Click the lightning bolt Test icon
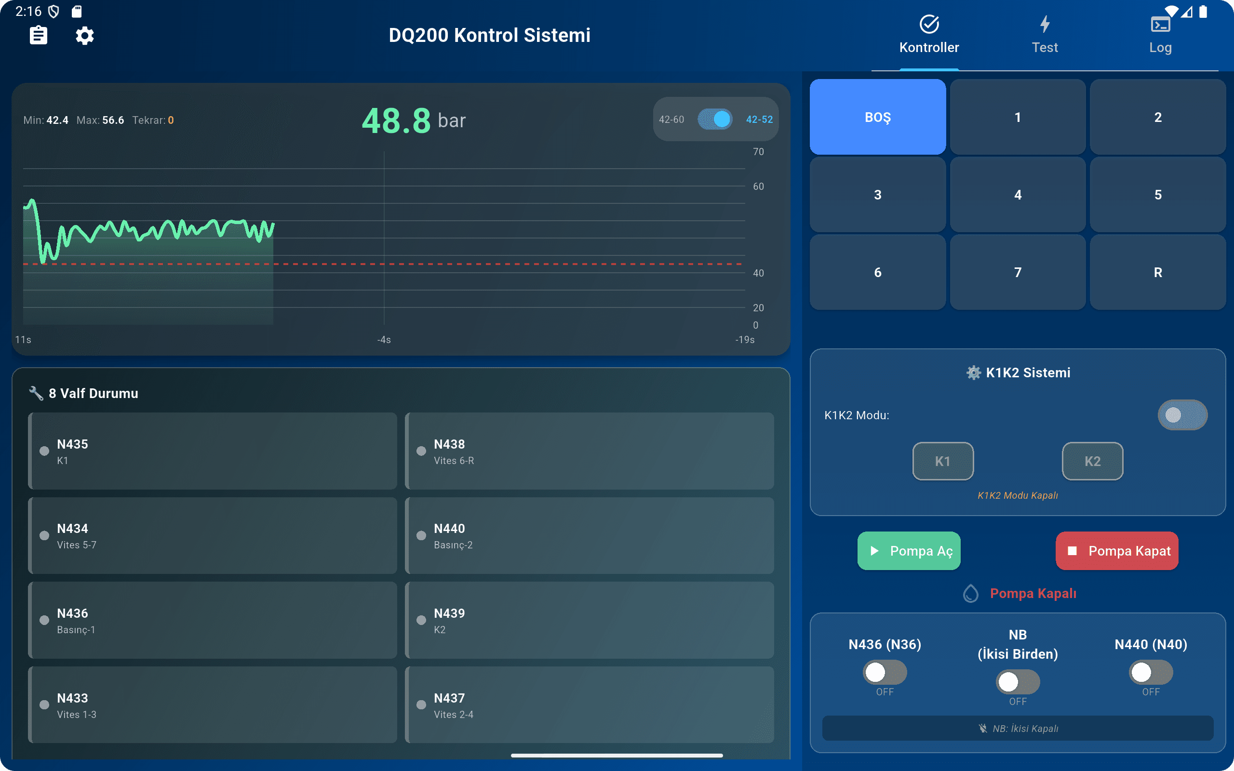 (1046, 23)
